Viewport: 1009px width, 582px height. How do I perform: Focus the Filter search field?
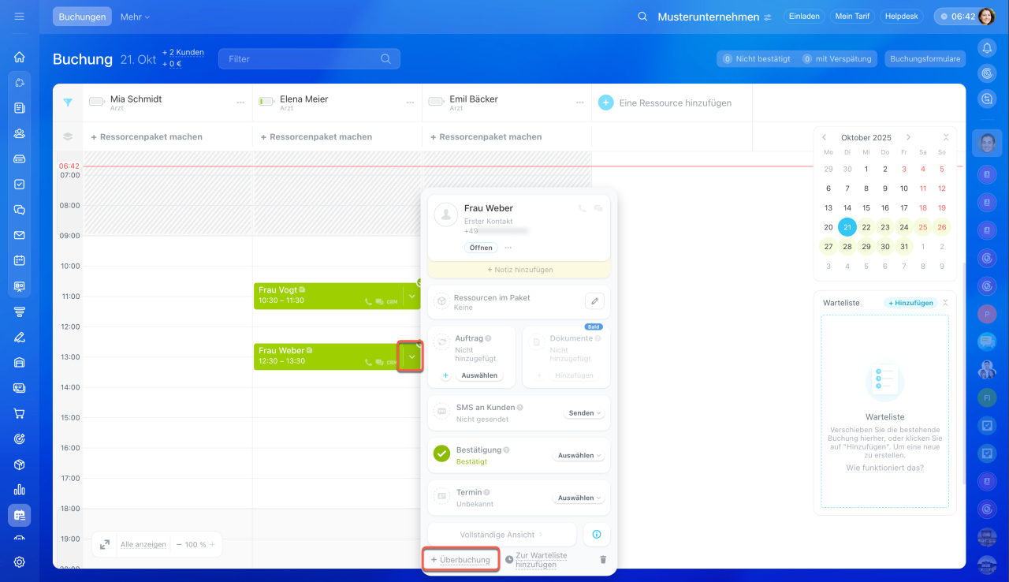(309, 59)
